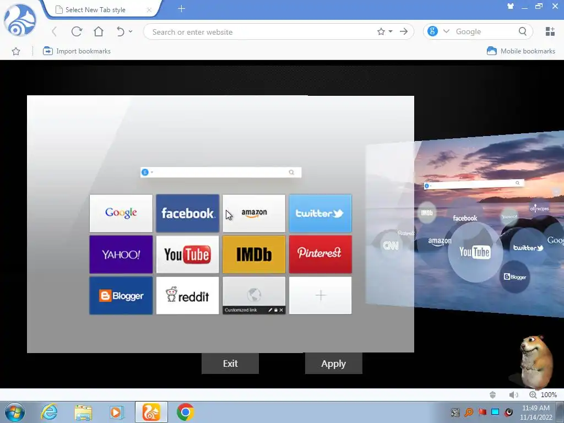This screenshot has height=423, width=564.
Task: Open Windows Media Player from taskbar
Action: click(117, 412)
